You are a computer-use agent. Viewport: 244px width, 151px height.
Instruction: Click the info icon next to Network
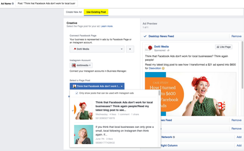pos(174,137)
